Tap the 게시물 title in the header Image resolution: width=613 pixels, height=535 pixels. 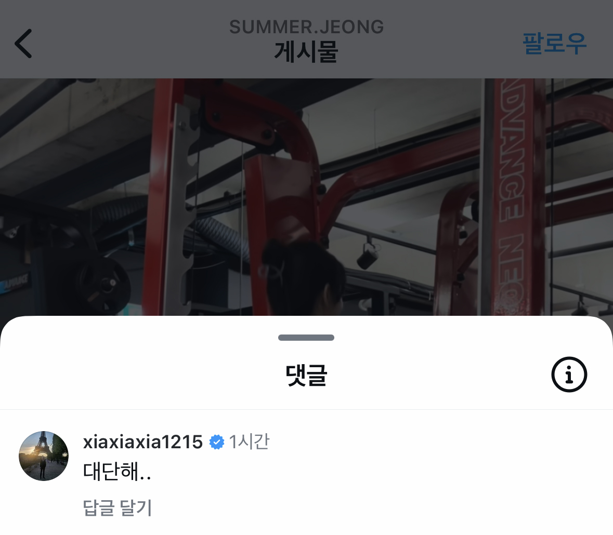[306, 52]
